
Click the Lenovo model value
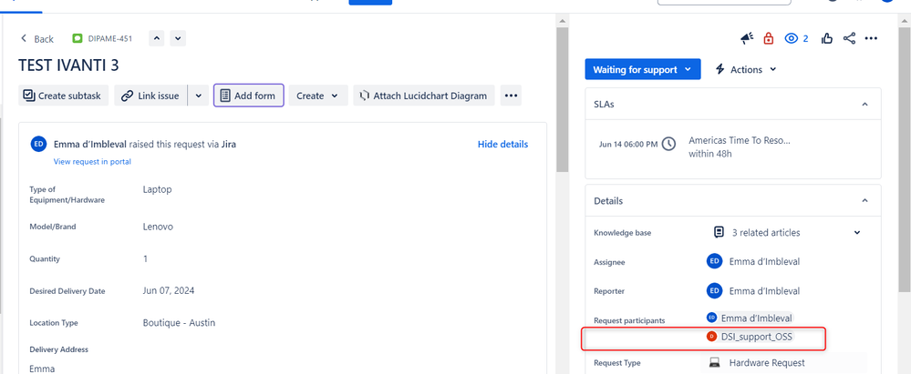[158, 227]
